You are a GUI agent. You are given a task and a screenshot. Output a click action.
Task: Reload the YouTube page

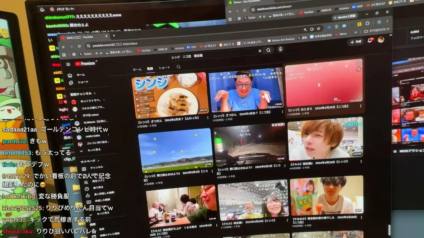[x=80, y=46]
